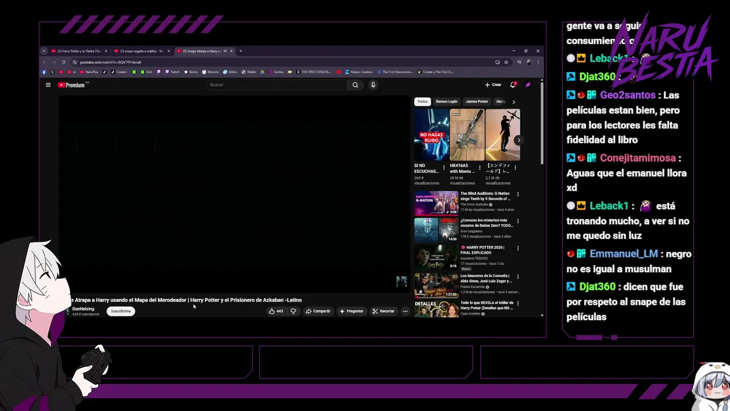
Task: Click the search magnifier button
Action: (355, 85)
